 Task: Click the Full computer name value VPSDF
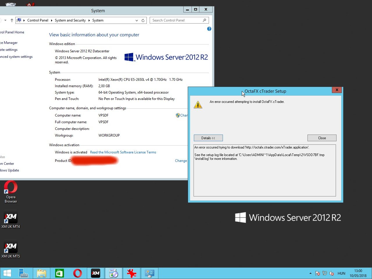tap(103, 122)
